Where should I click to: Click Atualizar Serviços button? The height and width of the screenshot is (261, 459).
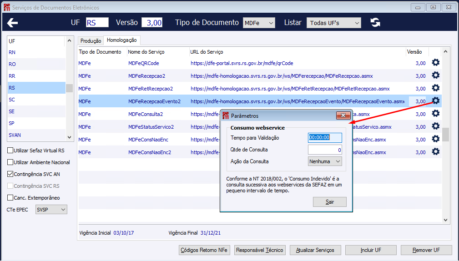[x=315, y=250]
